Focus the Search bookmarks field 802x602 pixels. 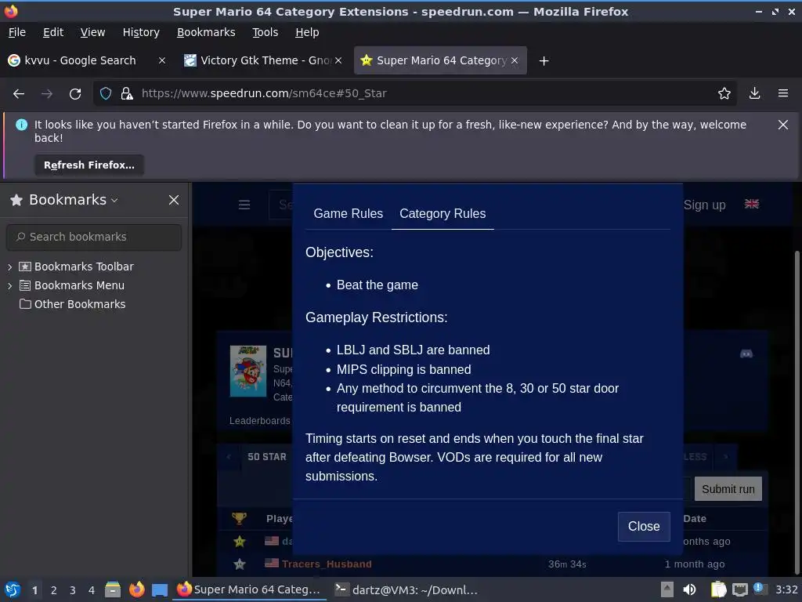click(94, 237)
